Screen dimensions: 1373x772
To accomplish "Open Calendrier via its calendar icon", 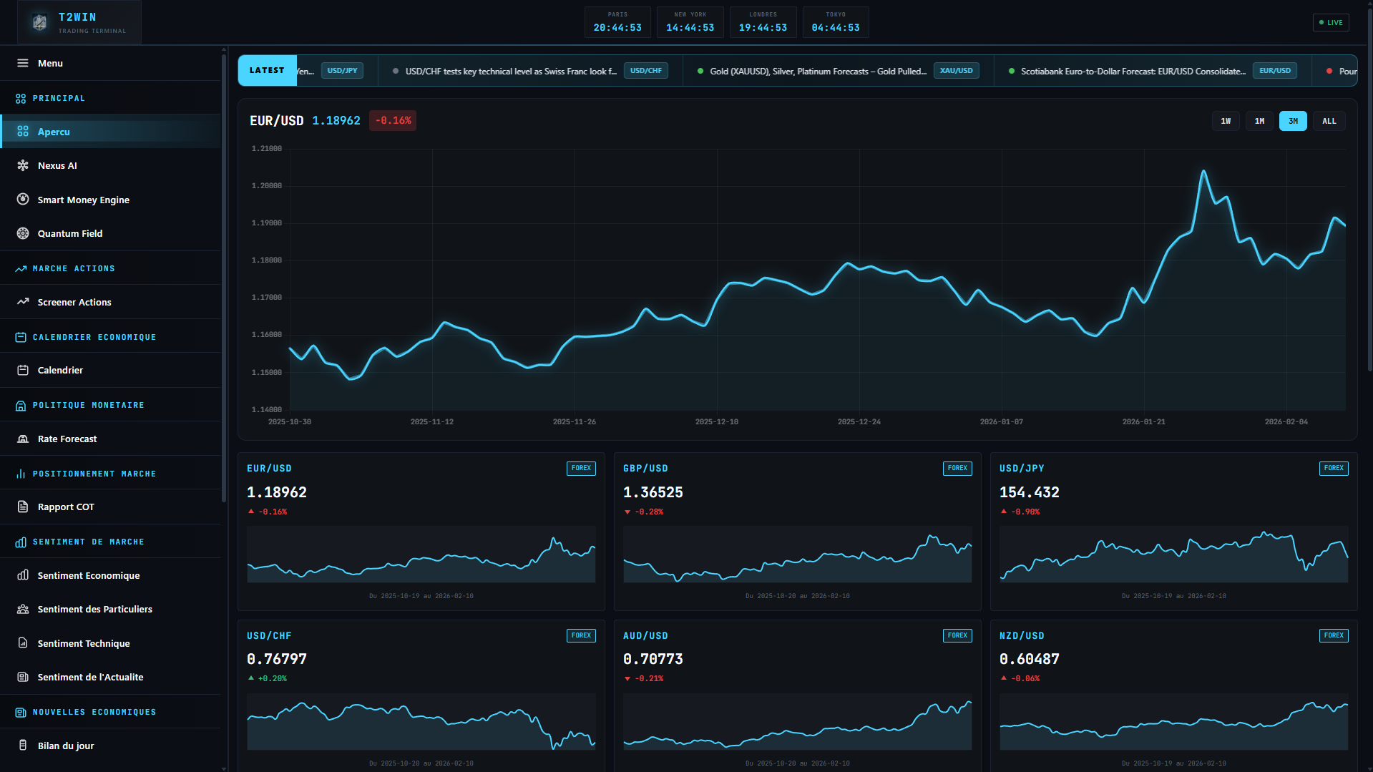I will [x=23, y=370].
